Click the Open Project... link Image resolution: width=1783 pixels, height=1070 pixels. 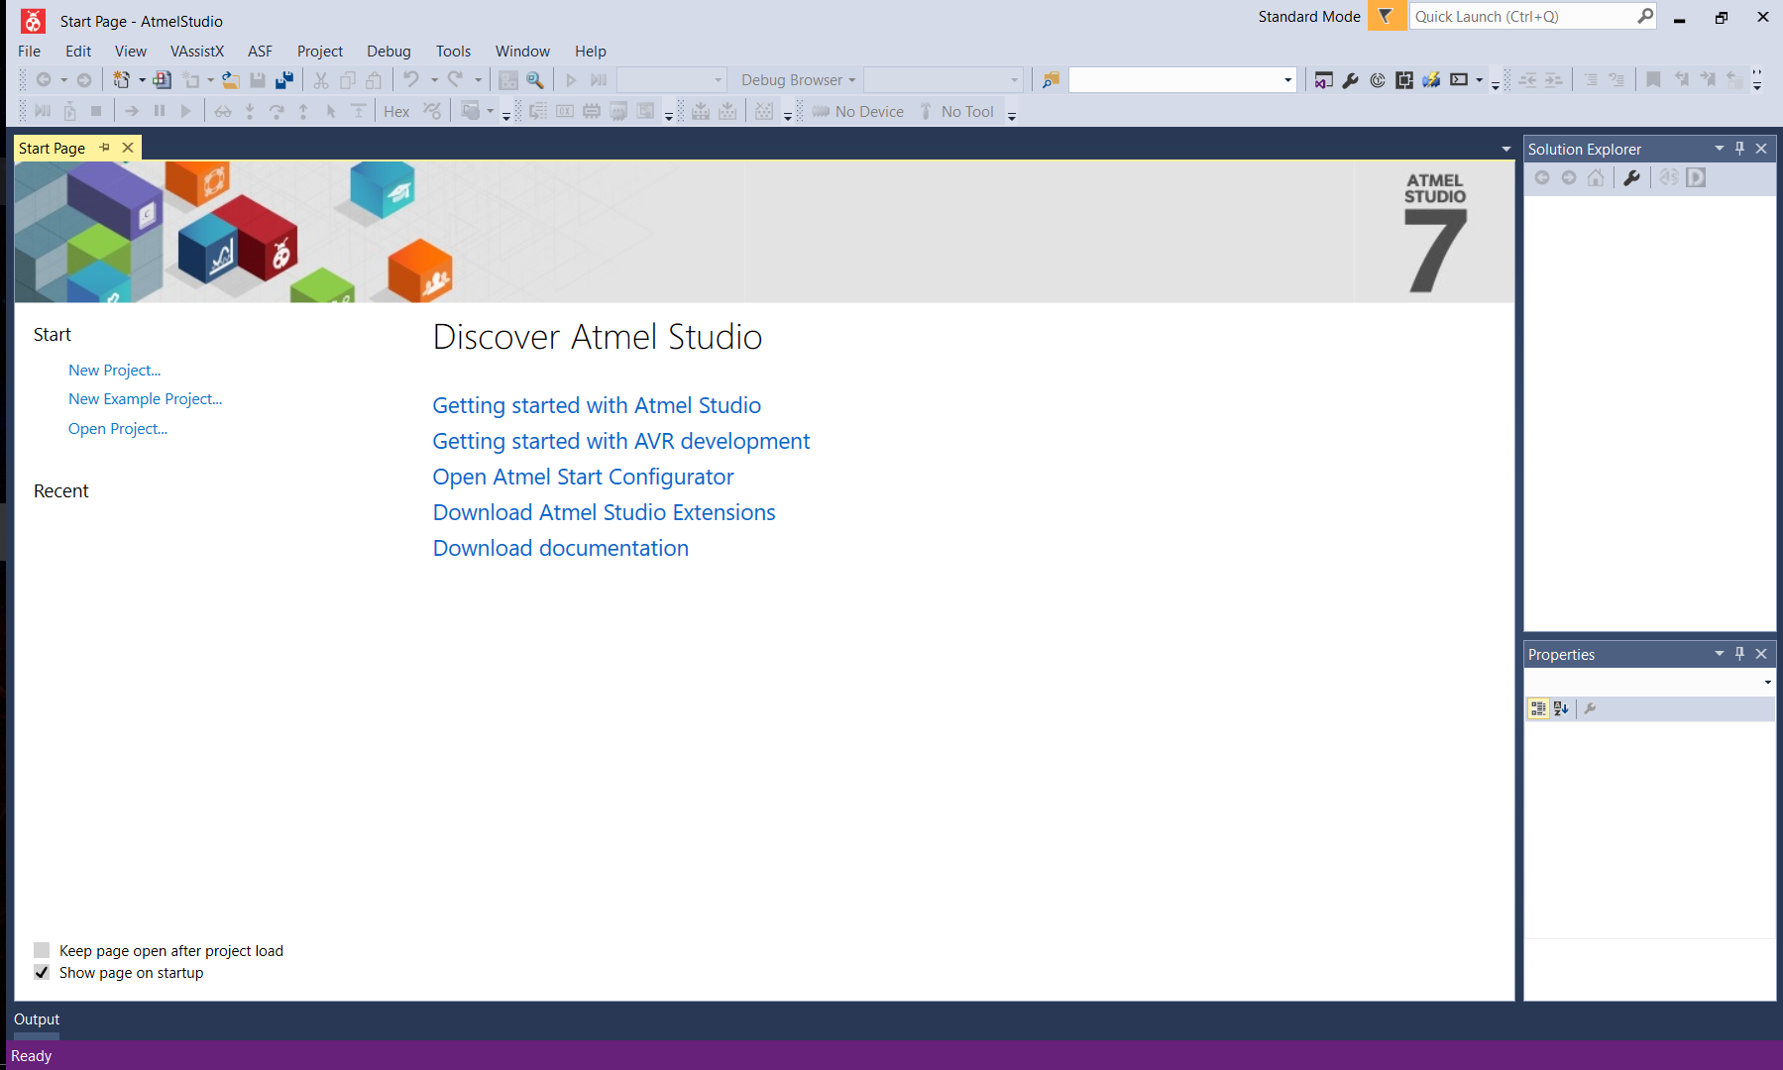pyautogui.click(x=117, y=428)
